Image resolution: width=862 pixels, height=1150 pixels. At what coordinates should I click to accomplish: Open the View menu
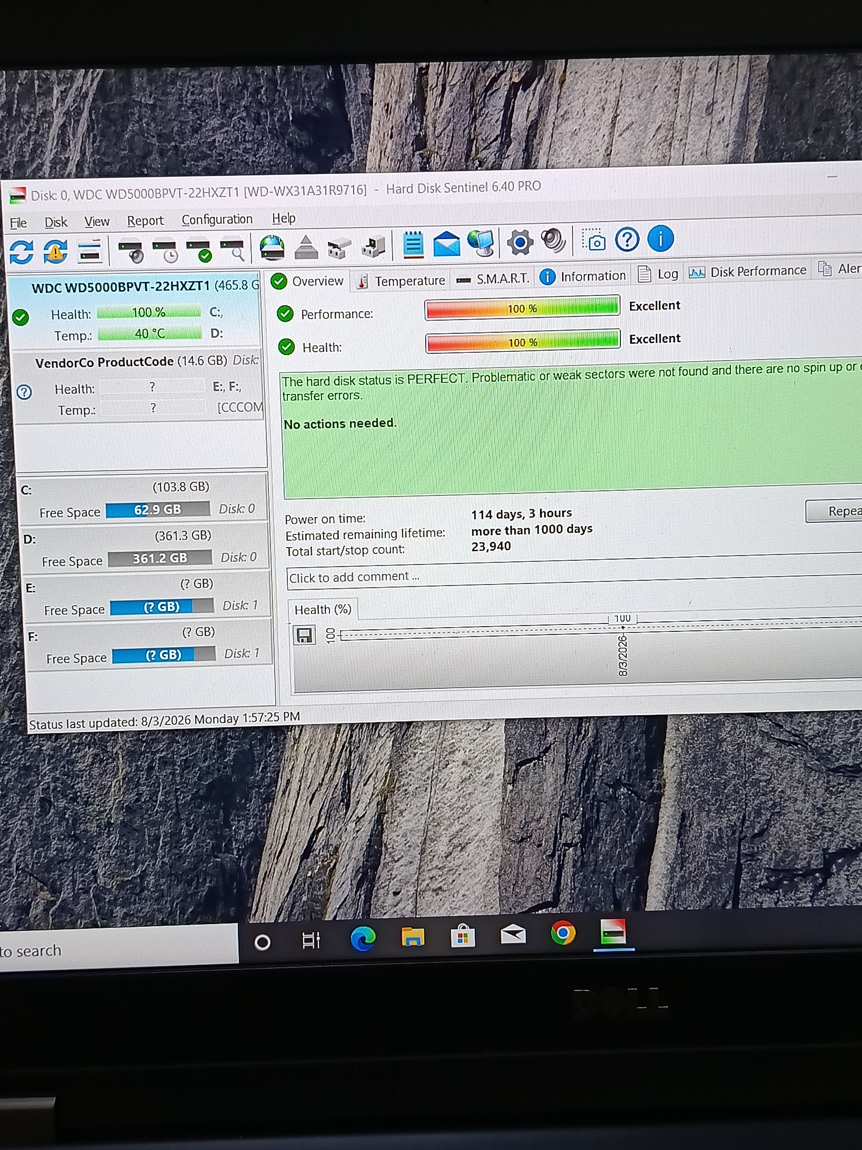coord(97,222)
